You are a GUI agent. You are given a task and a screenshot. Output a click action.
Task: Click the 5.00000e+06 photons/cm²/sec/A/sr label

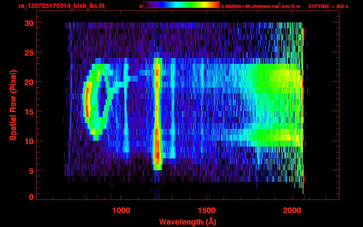(261, 6)
